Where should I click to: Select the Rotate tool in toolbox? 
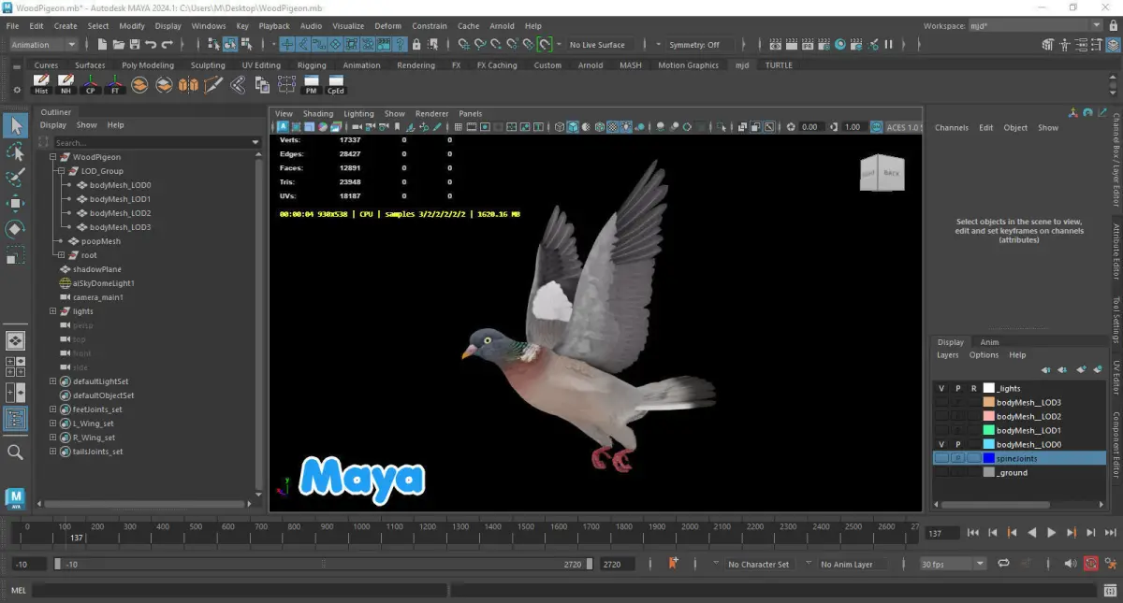[15, 229]
